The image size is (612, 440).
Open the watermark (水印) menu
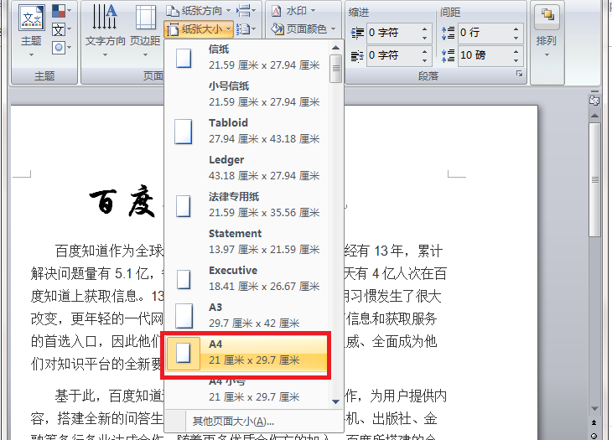[293, 11]
